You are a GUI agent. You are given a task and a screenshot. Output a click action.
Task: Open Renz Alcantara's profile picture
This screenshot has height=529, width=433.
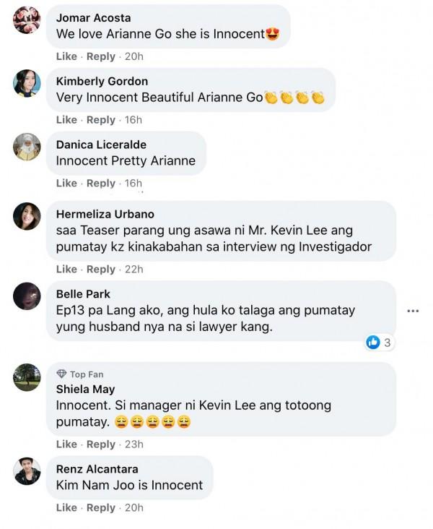coord(27,471)
